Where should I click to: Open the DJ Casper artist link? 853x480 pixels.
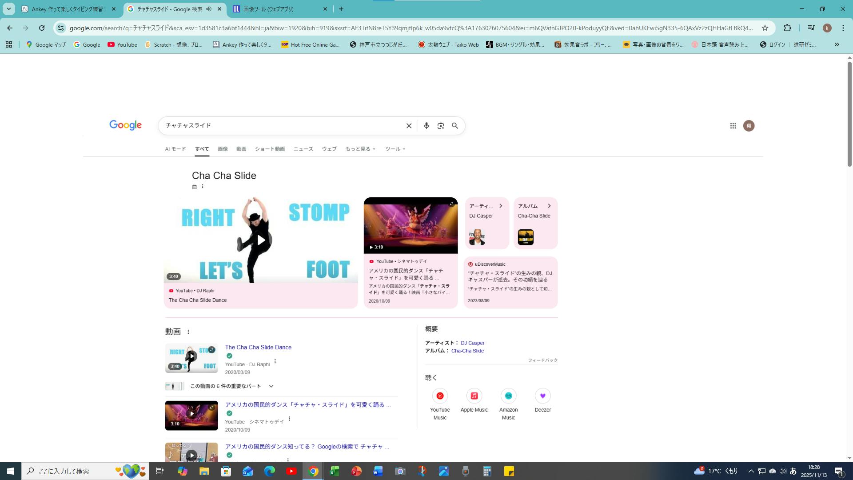point(472,343)
